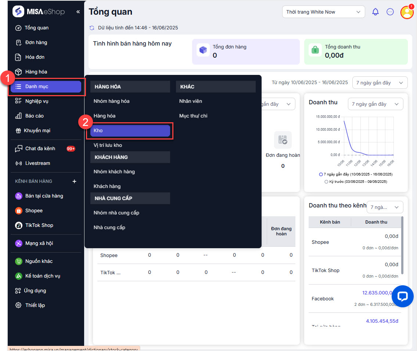This screenshot has height=351, width=417.
Task: Add a sales channel with plus icon
Action: tap(74, 181)
